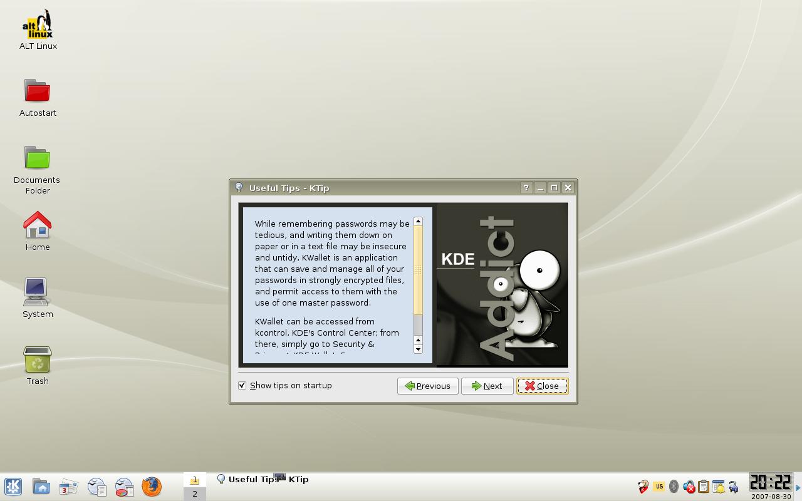Launch the word processor from the panel

(x=96, y=487)
